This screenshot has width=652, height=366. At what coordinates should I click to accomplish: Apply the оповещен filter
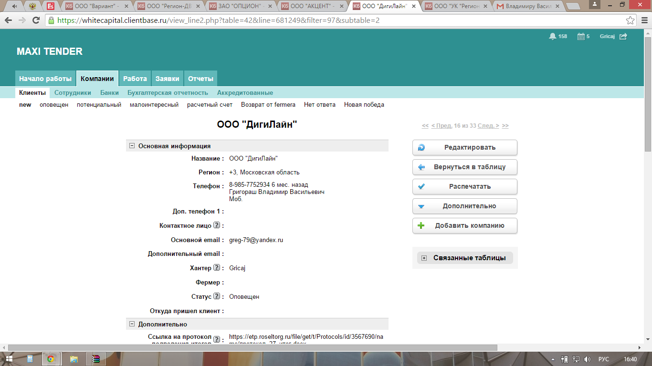coord(54,104)
